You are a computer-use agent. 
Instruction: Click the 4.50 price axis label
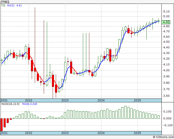pos(166,42)
